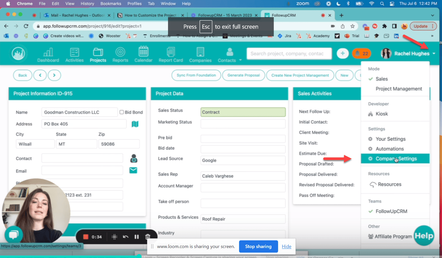The width and height of the screenshot is (442, 258).
Task: Open the Dashboard icon in navigation
Action: tap(48, 52)
